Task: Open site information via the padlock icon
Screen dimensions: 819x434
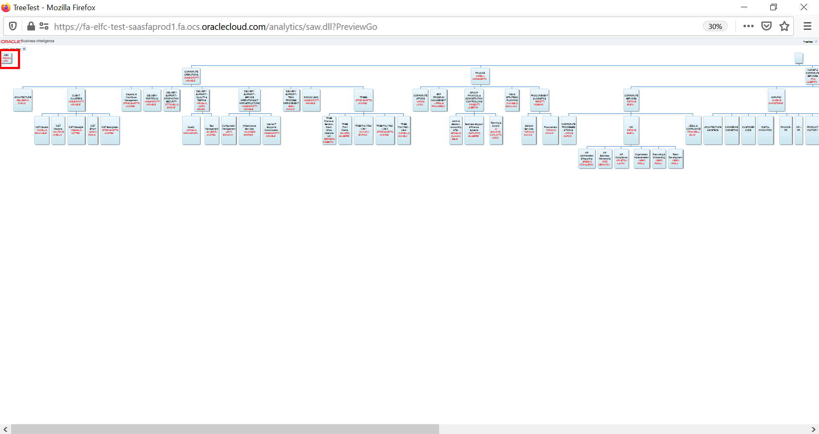Action: 31,26
